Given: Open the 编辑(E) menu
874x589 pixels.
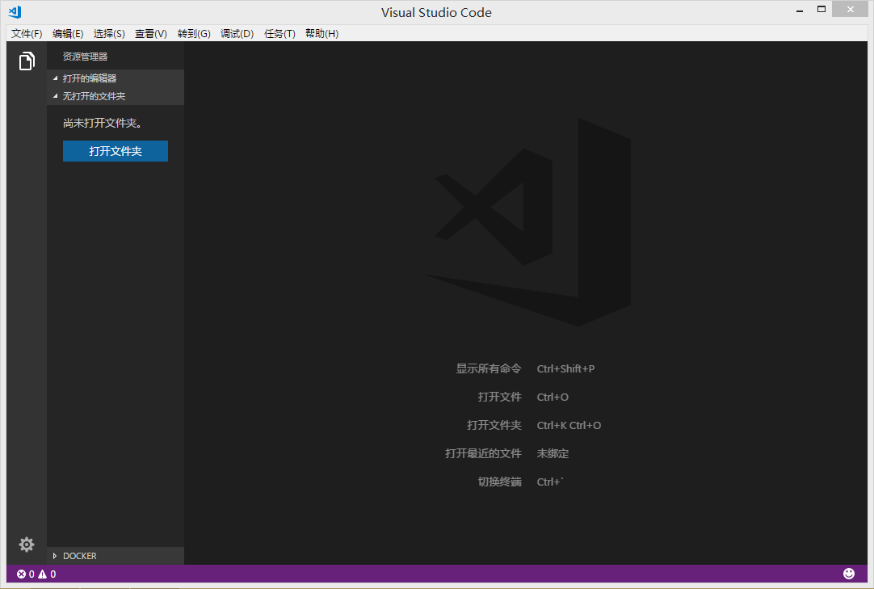Looking at the screenshot, I should pos(67,33).
